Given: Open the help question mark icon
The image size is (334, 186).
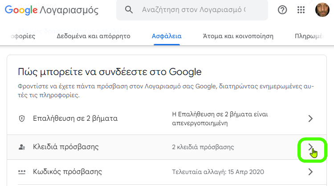Looking at the screenshot, I should [282, 10].
